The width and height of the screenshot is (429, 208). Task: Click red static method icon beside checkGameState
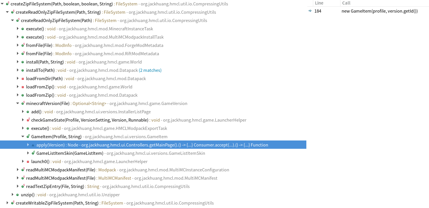coord(28,120)
